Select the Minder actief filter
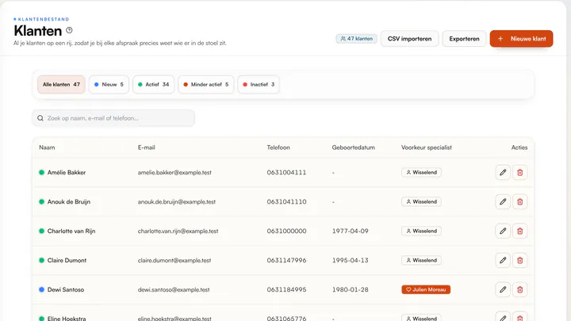Screen dimensions: 571x321 [205, 85]
